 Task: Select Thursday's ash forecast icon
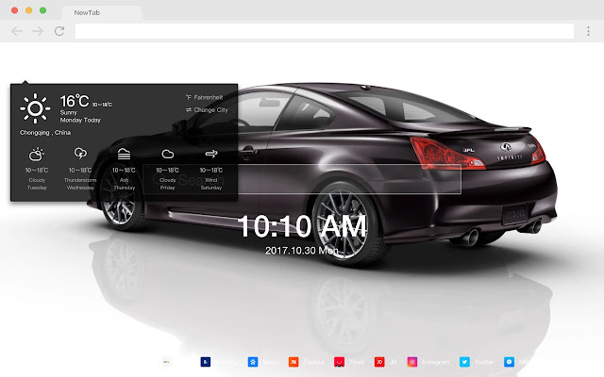coord(124,154)
